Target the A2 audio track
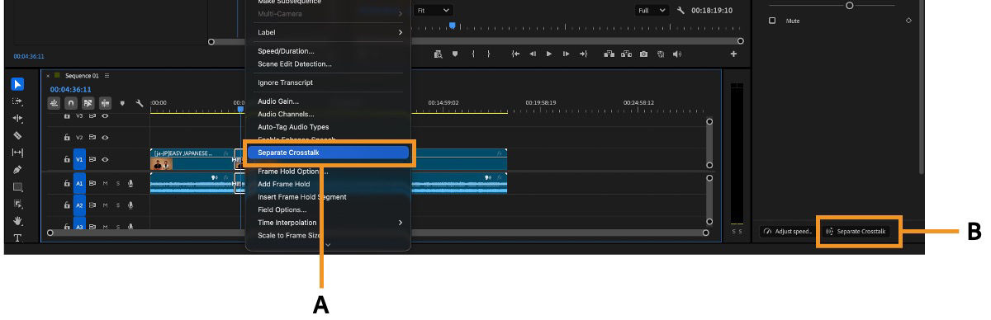The width and height of the screenshot is (991, 320). coord(80,205)
